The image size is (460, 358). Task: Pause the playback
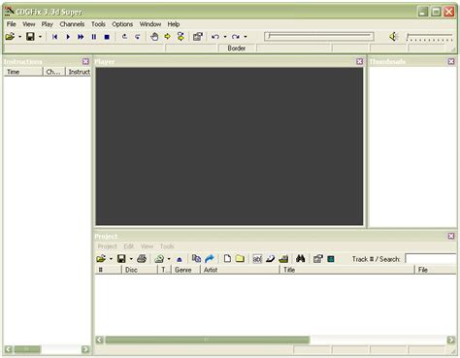(x=94, y=37)
